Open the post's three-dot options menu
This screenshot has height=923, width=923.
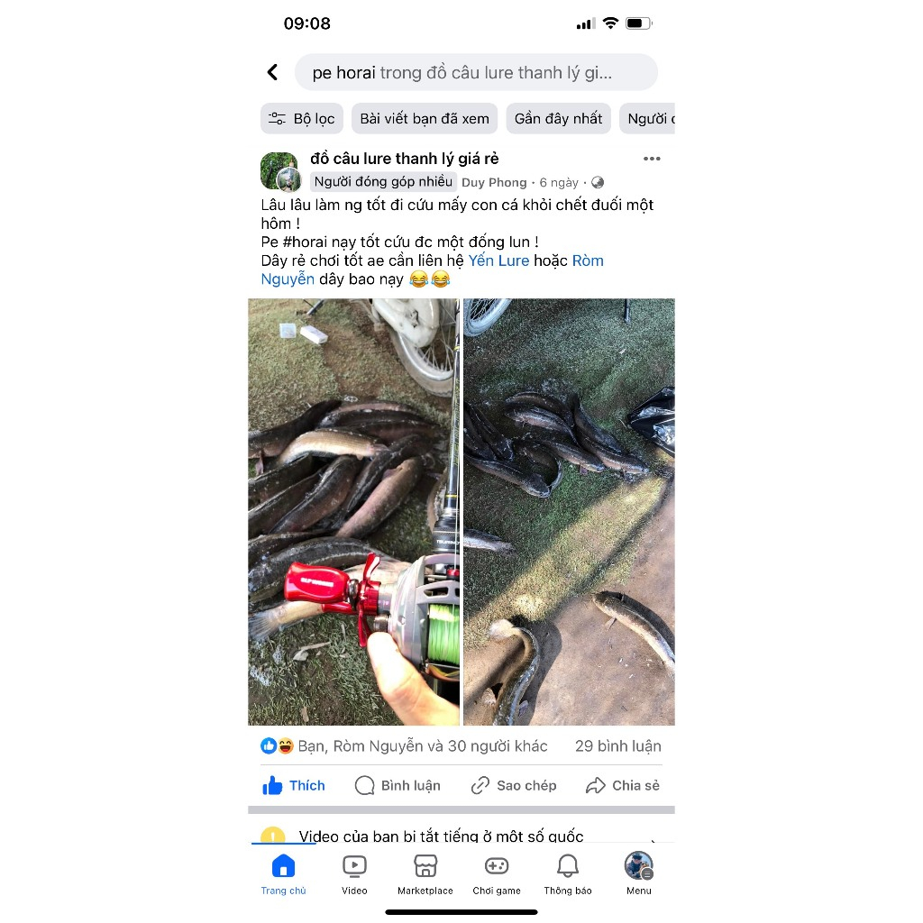(x=652, y=159)
